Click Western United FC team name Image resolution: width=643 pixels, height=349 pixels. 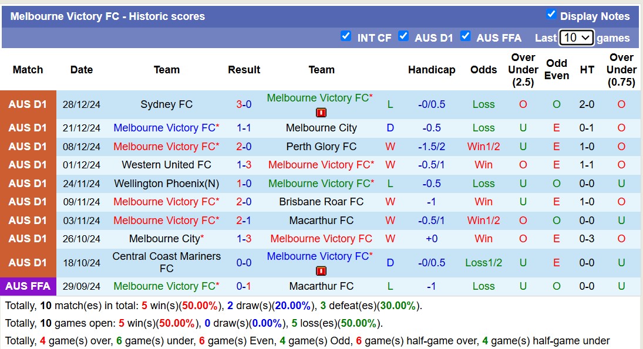point(167,165)
